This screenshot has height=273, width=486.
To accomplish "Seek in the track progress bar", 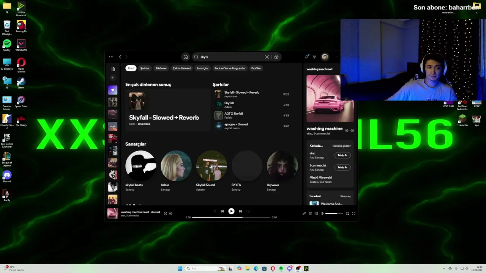I will pyautogui.click(x=231, y=217).
